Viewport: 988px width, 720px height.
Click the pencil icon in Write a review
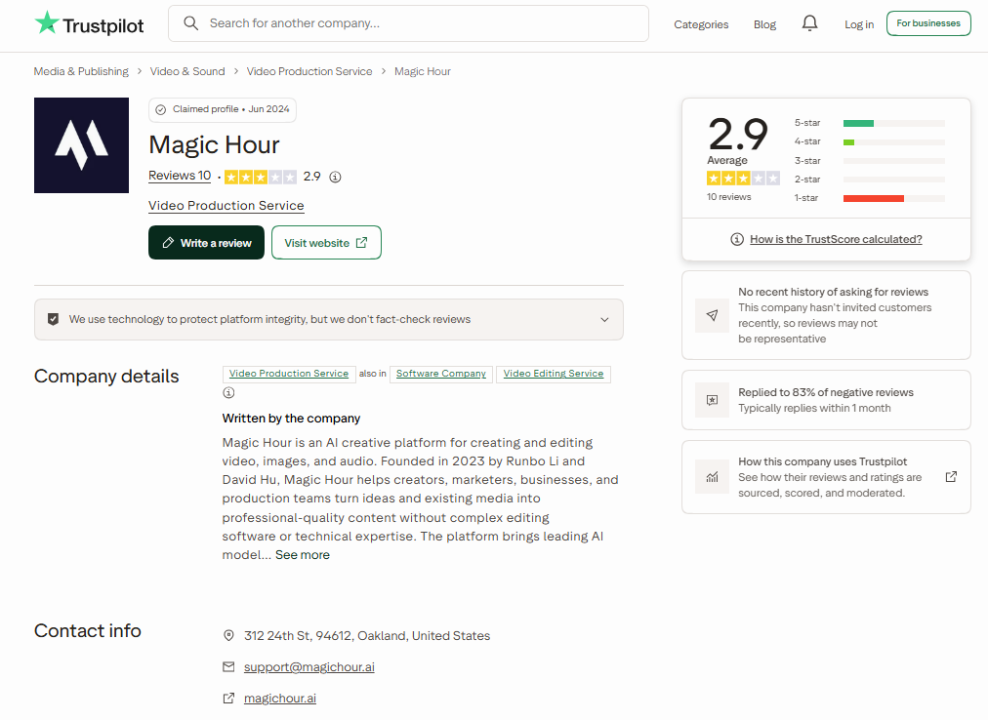tap(168, 243)
